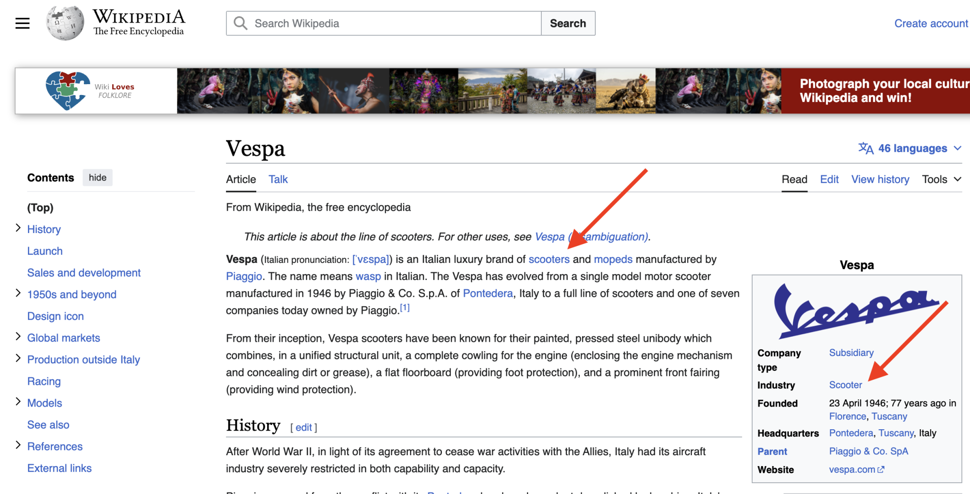The image size is (970, 494).
Task: Go to Racing section in contents
Action: point(44,381)
